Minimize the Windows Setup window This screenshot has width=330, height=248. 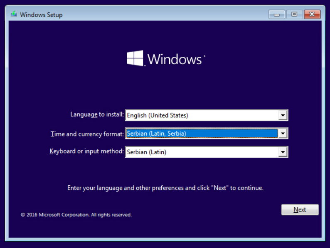tap(277, 15)
